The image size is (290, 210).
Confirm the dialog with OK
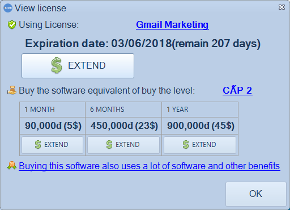point(256,194)
